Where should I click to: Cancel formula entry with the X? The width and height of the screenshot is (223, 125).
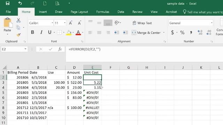click(x=41, y=49)
